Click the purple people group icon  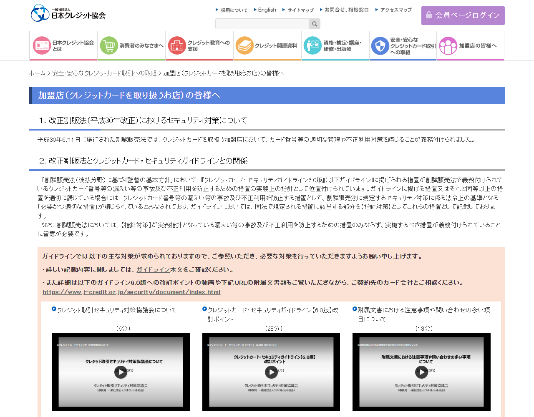[448, 45]
